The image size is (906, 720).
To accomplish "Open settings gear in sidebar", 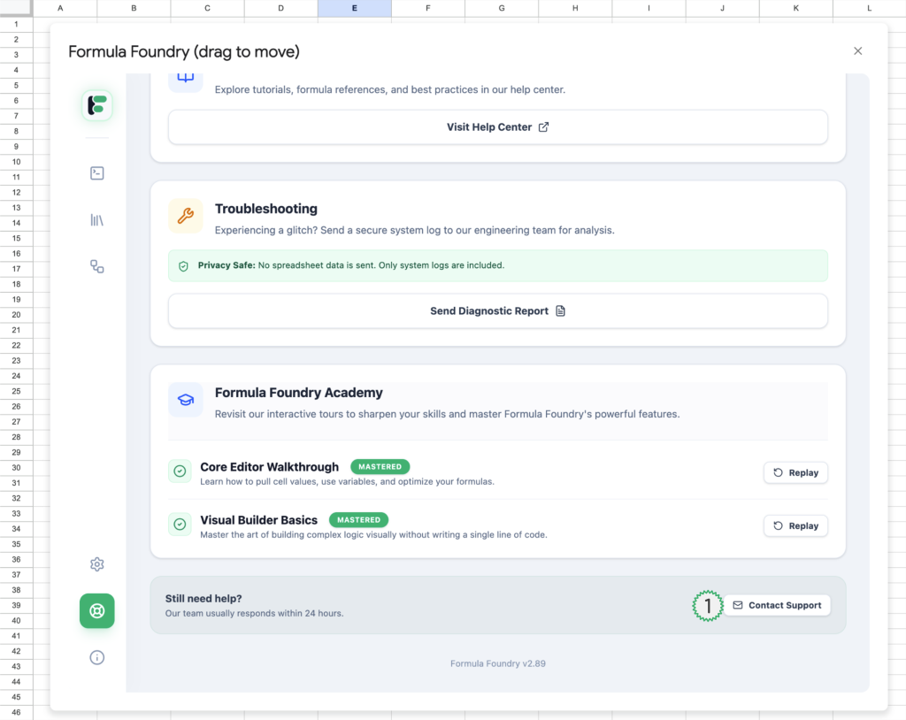I will click(97, 564).
